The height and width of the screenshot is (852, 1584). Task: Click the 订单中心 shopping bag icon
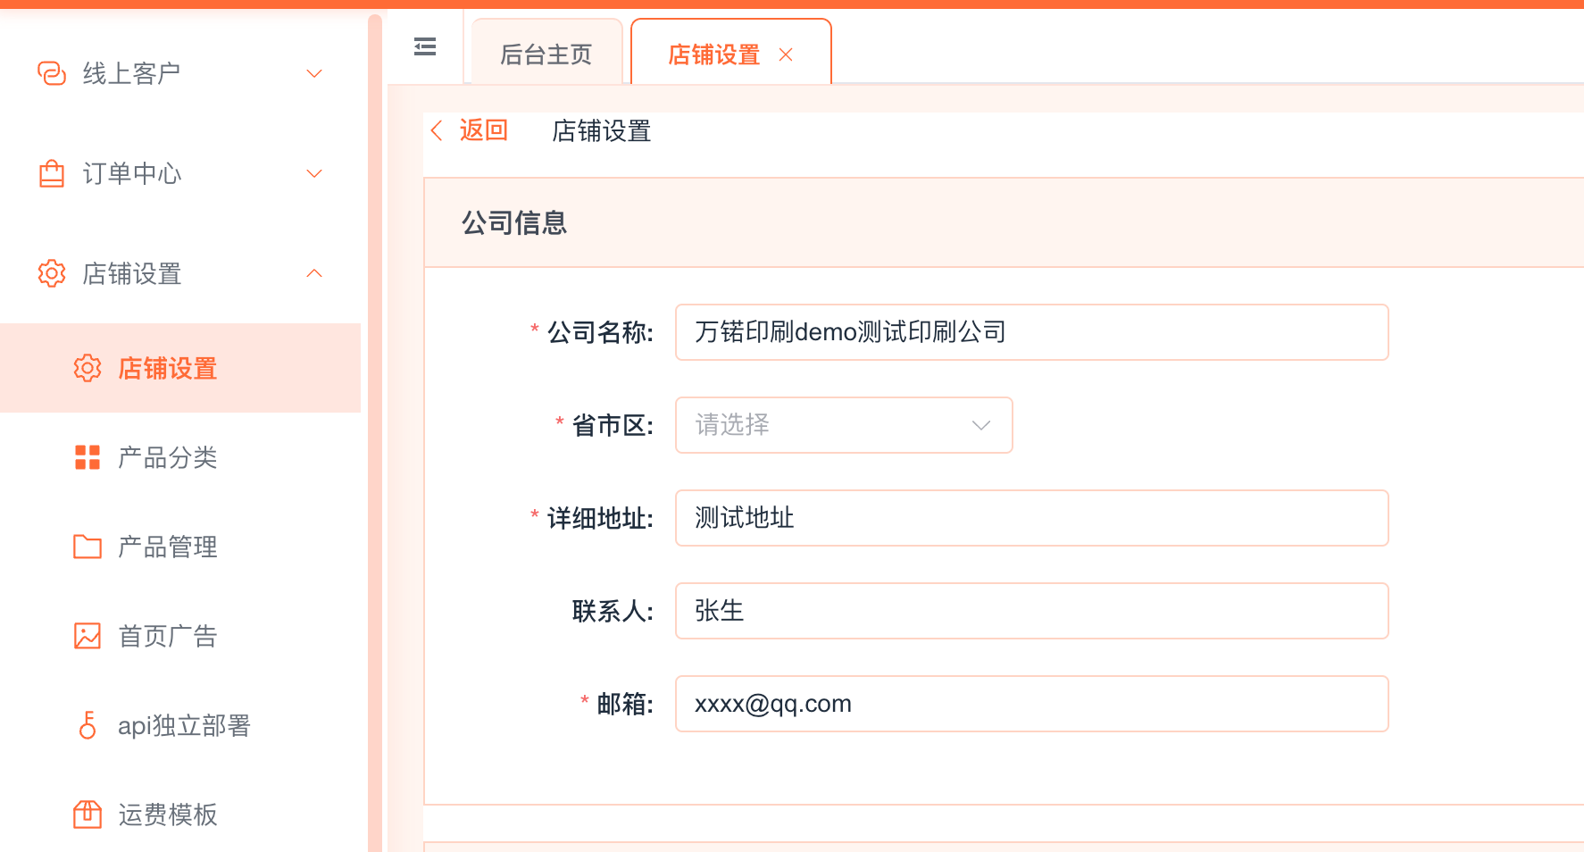[x=52, y=173]
